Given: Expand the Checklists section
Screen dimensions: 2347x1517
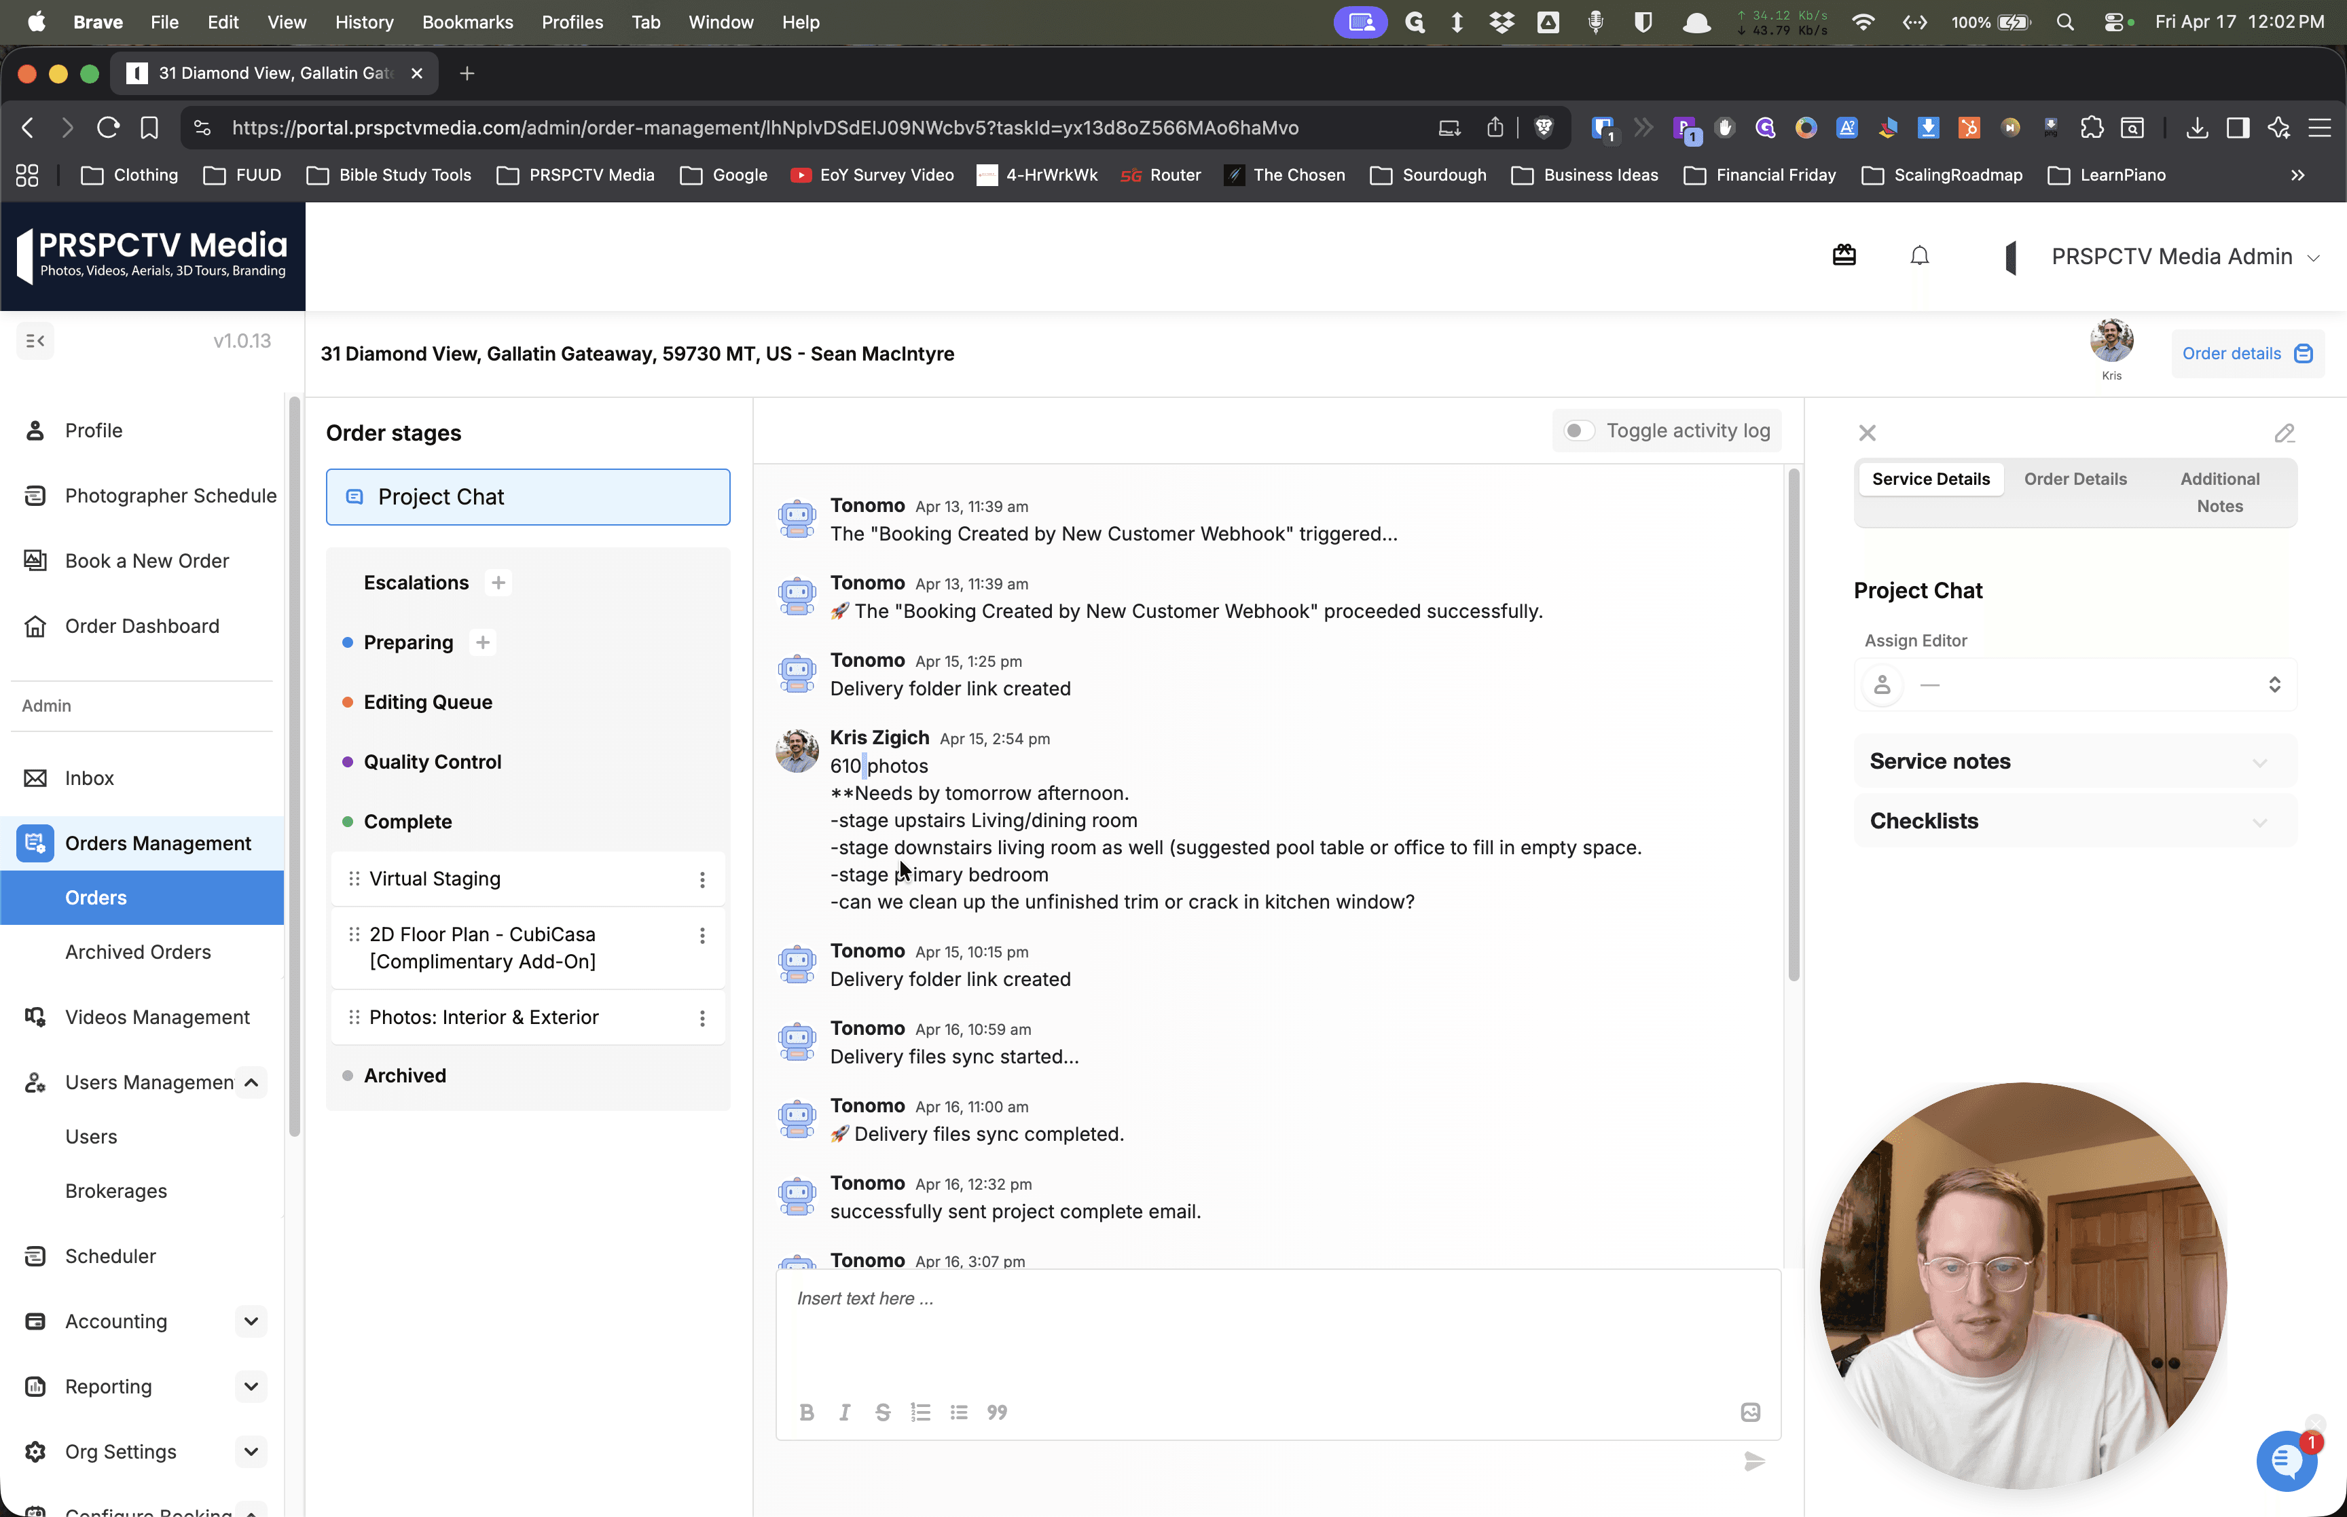Looking at the screenshot, I should pos(2075,822).
